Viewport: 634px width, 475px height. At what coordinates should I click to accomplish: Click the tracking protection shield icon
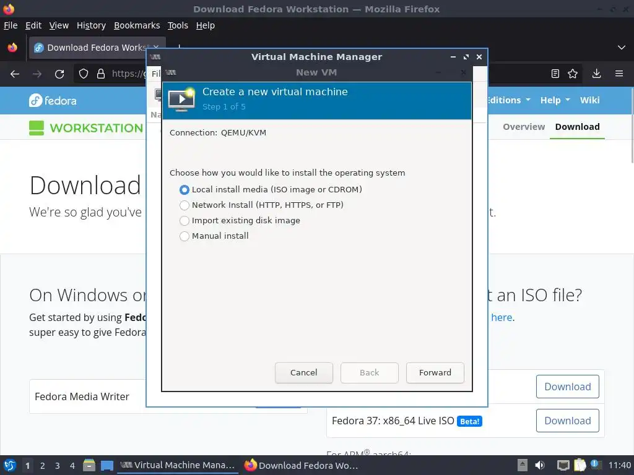point(84,74)
